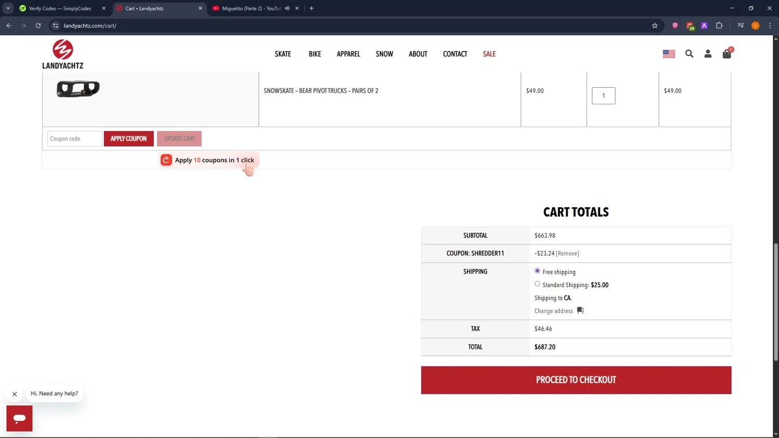Screen dimensions: 779x438
Task: Open the Chrome profile avatar
Action: coord(756,25)
